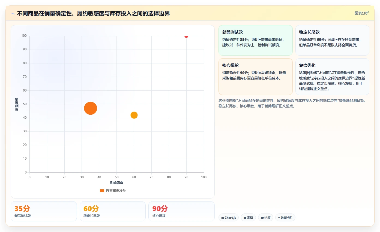Select the 35分 stat card

44,211
